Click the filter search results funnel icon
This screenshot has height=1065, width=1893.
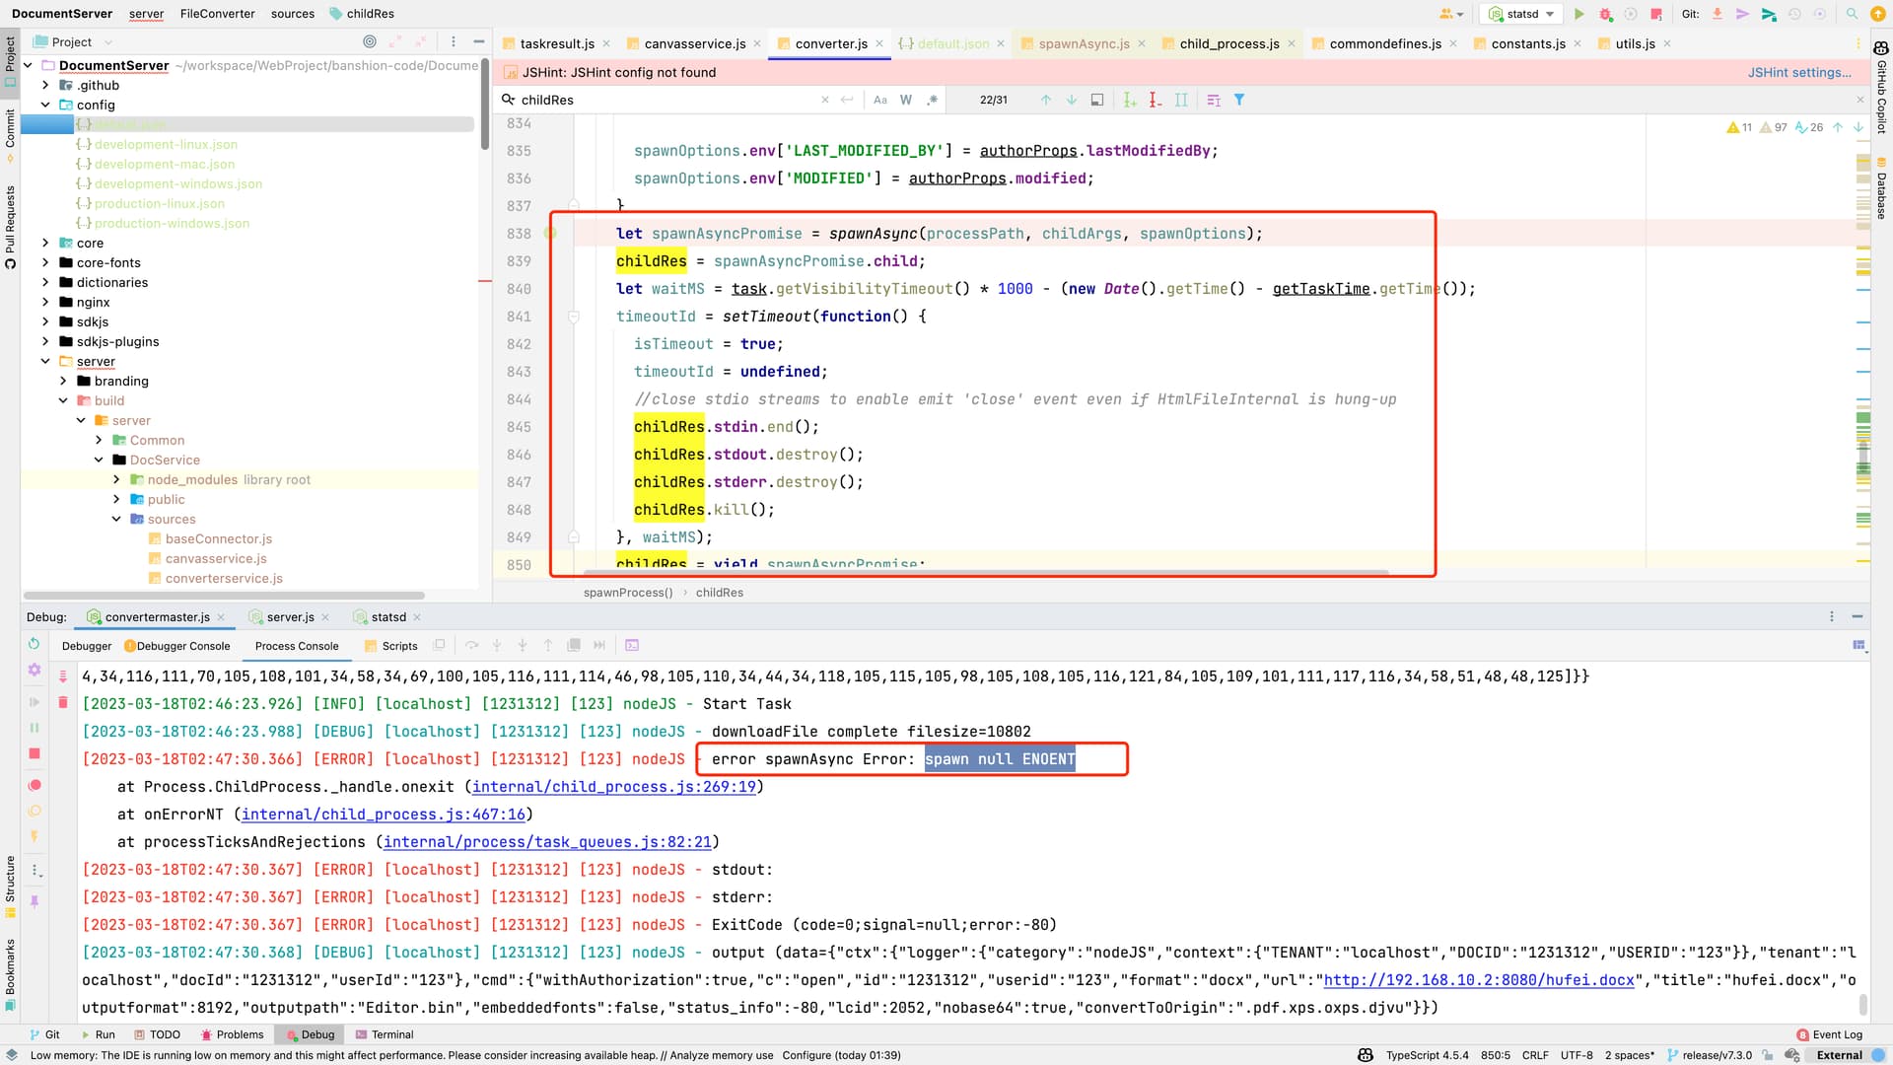tap(1239, 100)
